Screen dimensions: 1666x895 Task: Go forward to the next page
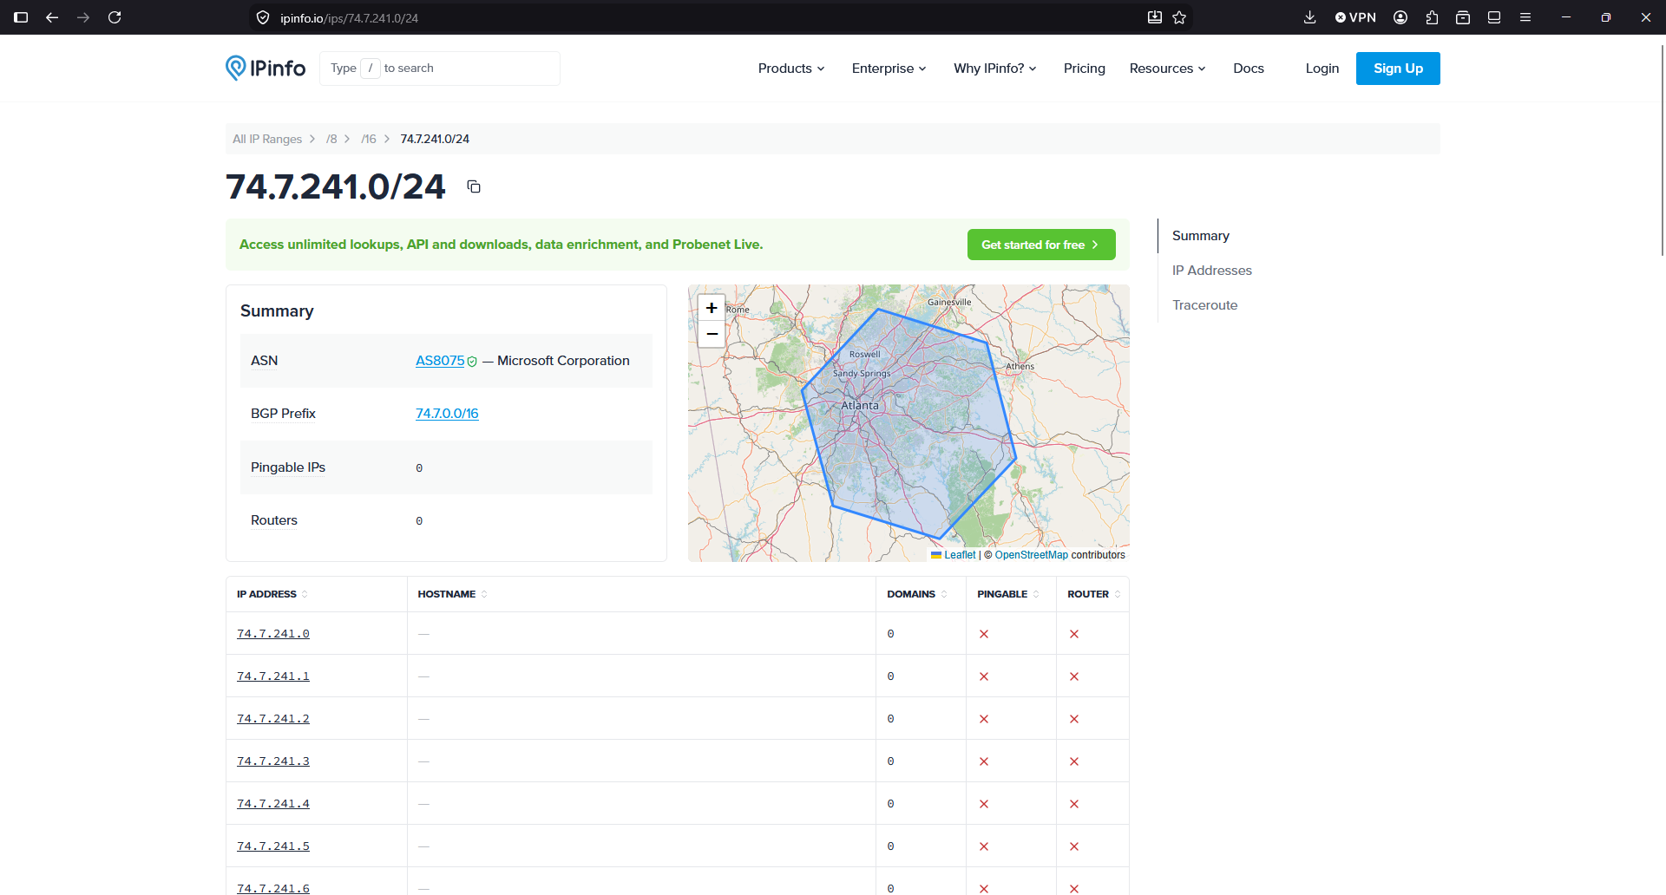(x=83, y=17)
